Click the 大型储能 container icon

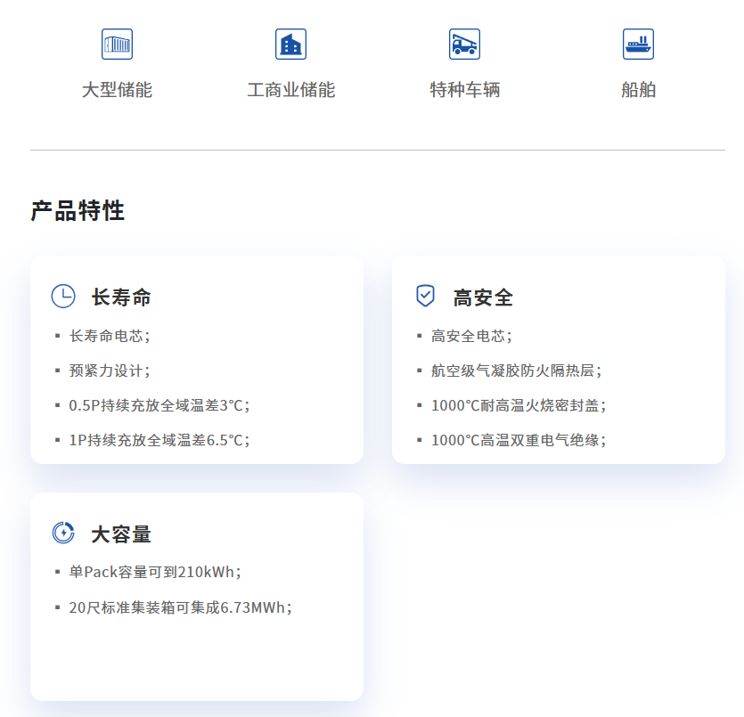point(117,44)
